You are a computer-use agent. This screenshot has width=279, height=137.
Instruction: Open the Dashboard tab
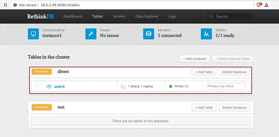(73, 16)
